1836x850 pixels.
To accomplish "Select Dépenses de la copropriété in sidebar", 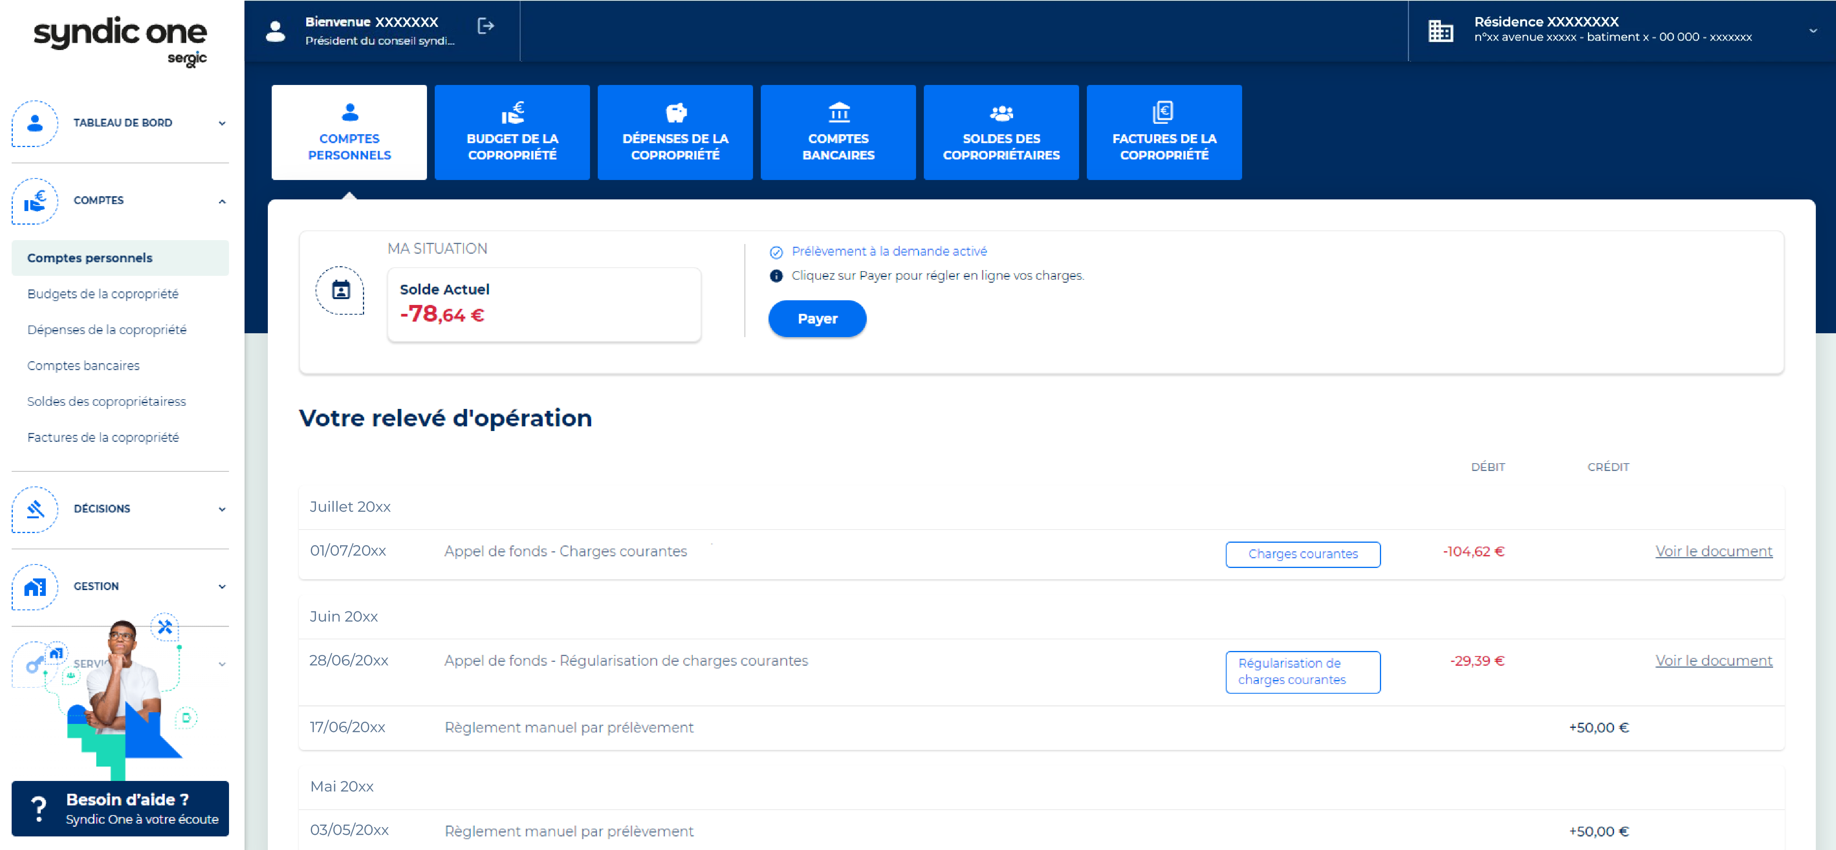I will (x=107, y=330).
